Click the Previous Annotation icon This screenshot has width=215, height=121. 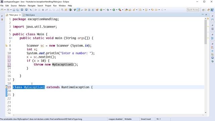pyautogui.click(x=146, y=10)
